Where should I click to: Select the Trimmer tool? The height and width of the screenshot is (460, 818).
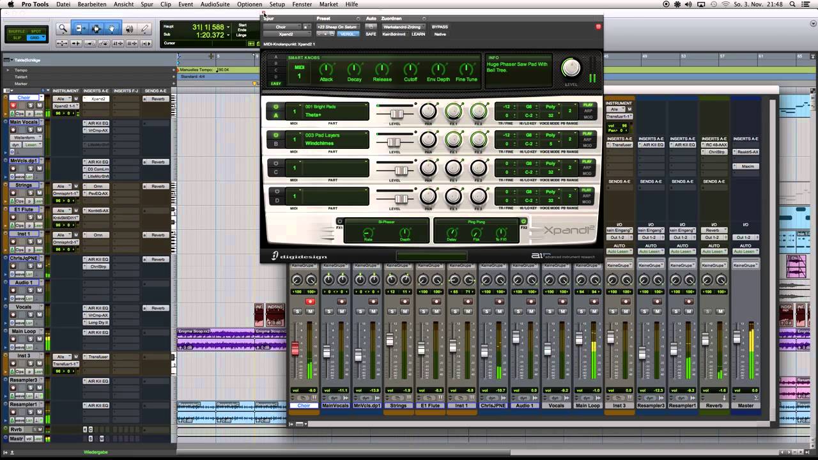80,29
